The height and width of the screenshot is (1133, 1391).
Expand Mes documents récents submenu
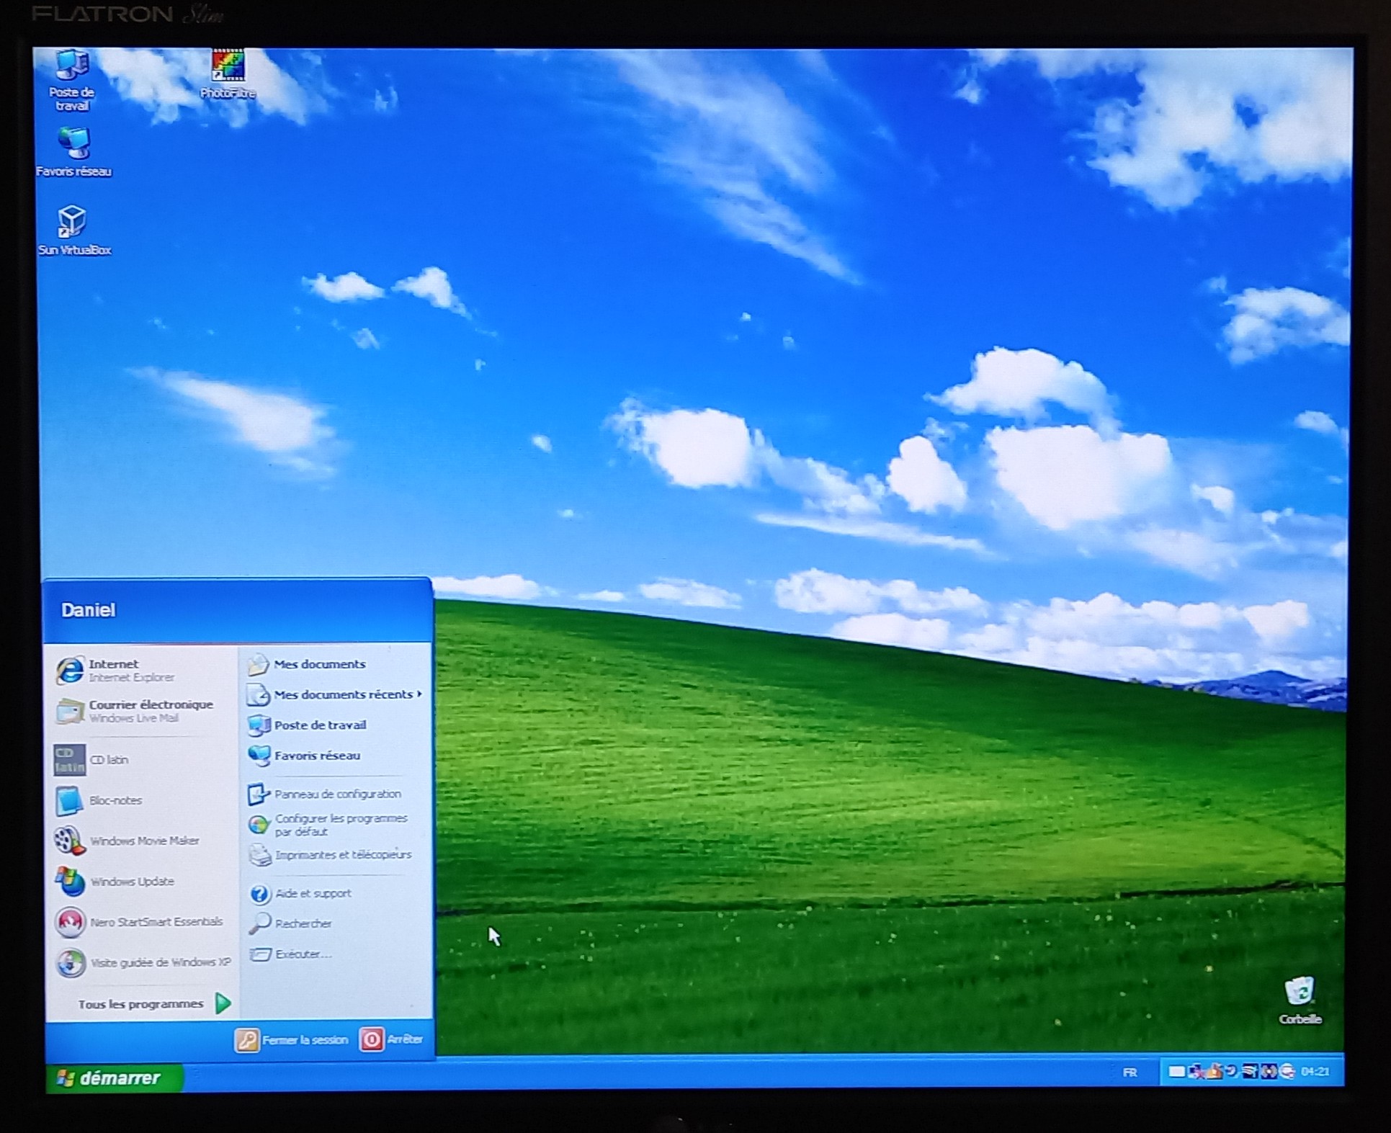342,694
